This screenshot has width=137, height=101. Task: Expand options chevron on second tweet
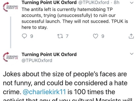pyautogui.click(x=132, y=54)
